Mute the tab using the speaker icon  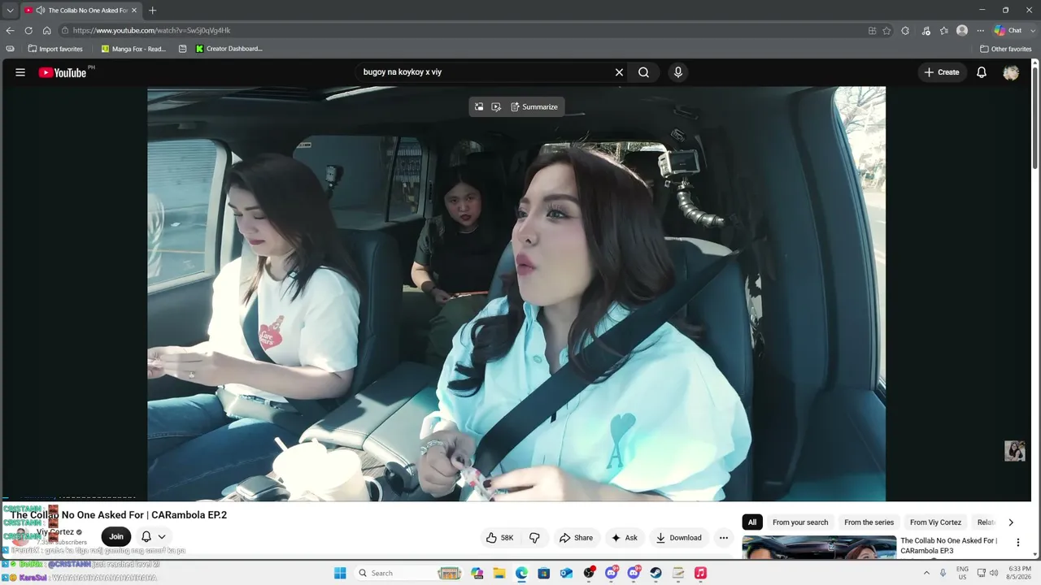pos(41,11)
